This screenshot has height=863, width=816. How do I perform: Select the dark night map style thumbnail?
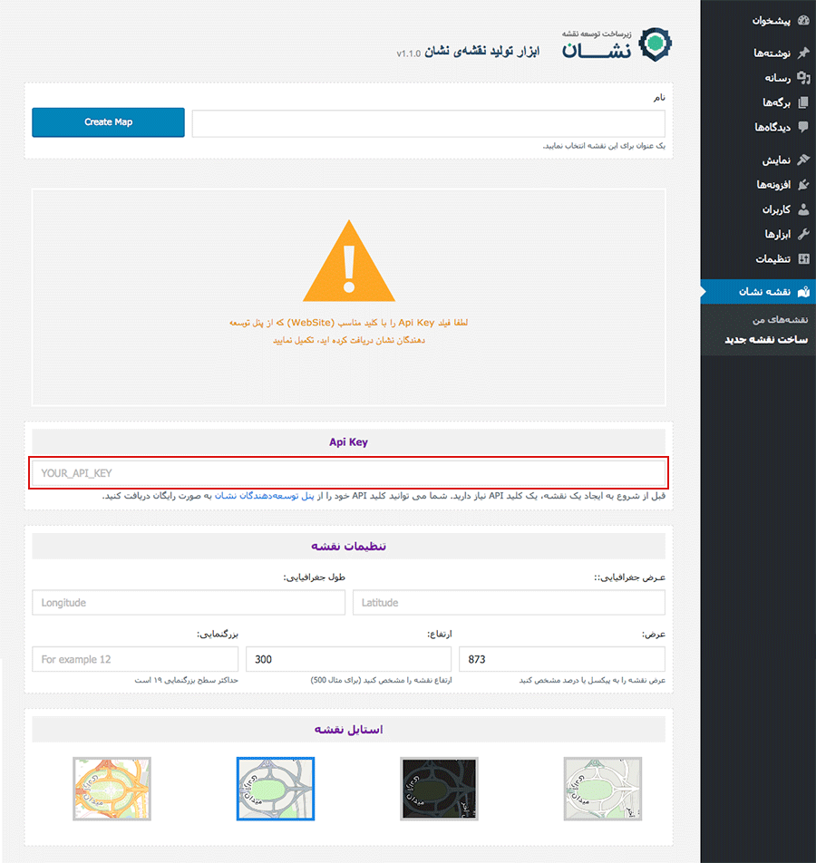pyautogui.click(x=439, y=789)
